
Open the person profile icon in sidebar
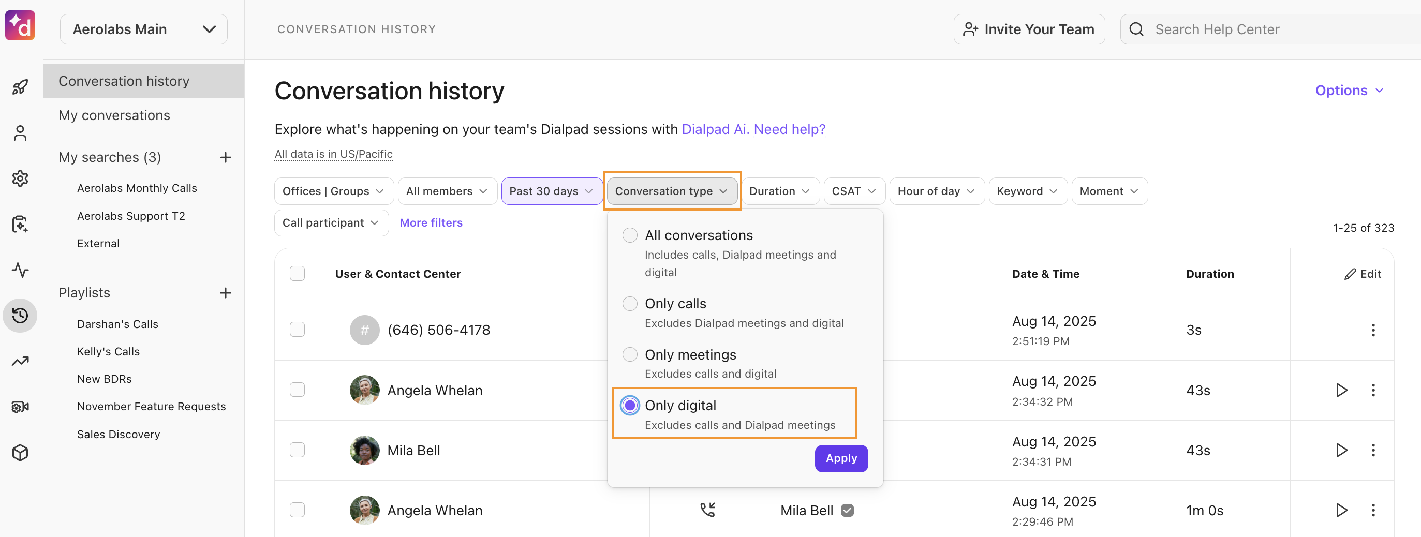coord(20,133)
